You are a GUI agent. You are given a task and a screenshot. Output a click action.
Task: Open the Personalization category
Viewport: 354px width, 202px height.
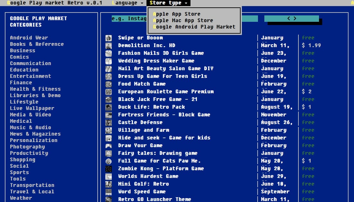point(34,140)
